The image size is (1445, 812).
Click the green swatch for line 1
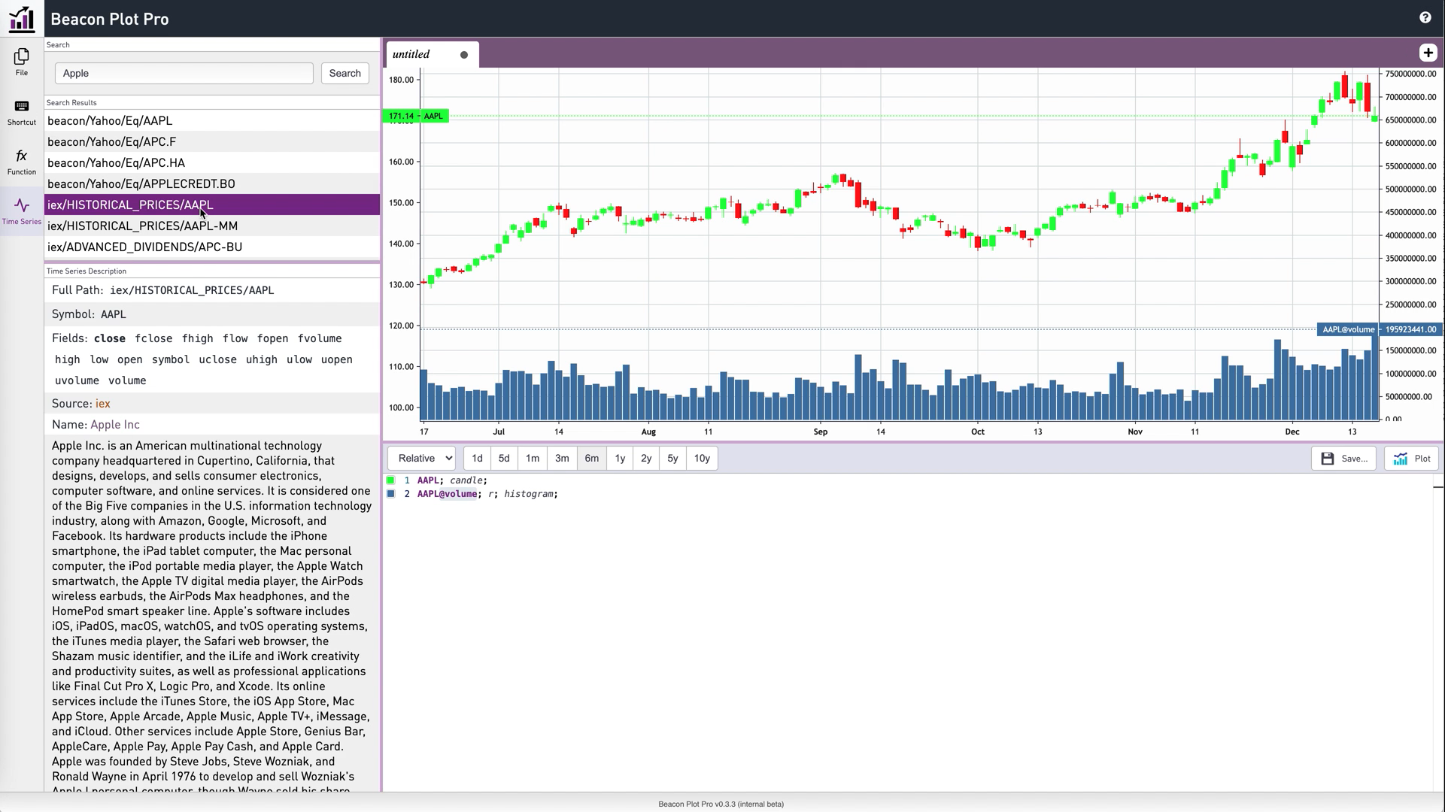point(391,480)
